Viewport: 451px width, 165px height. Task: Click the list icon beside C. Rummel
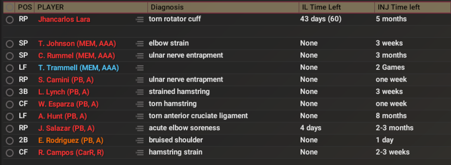coord(140,56)
